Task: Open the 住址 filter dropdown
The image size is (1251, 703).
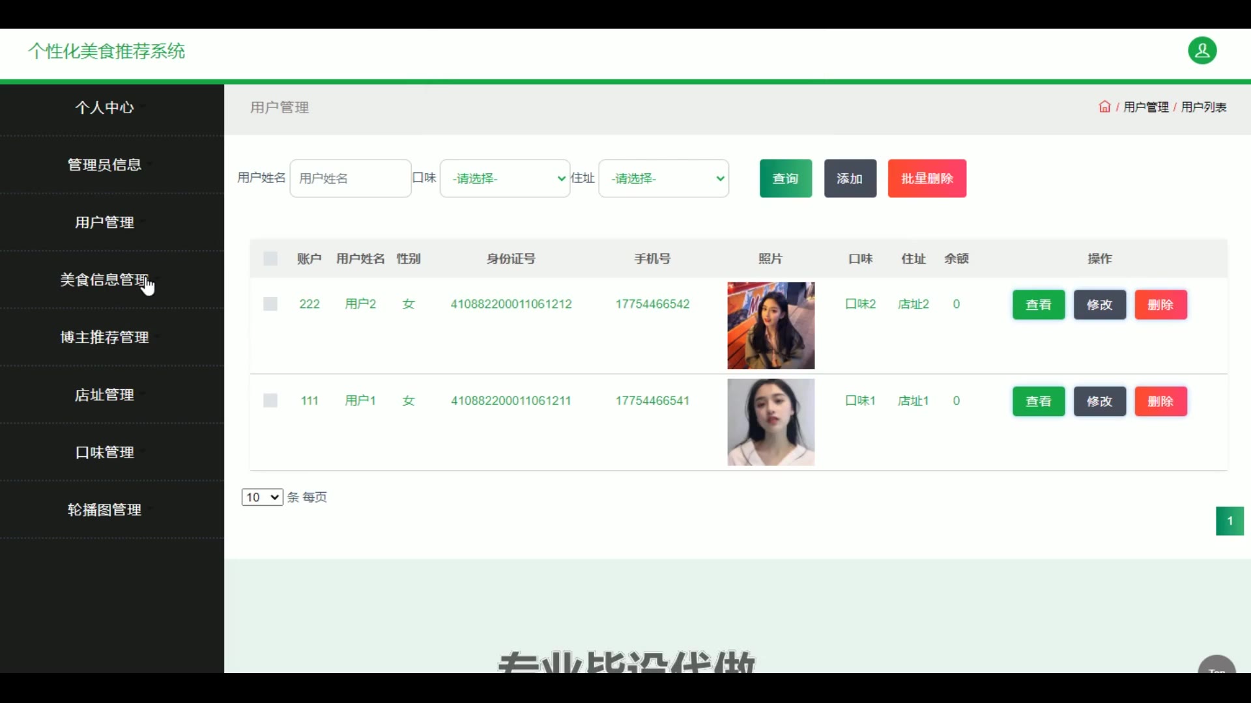Action: (x=663, y=178)
